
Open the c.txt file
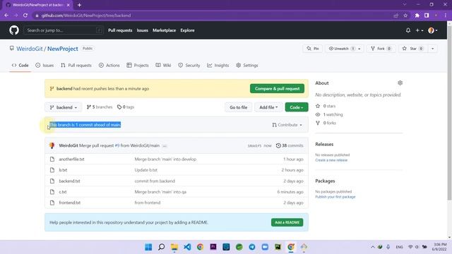[63, 192]
